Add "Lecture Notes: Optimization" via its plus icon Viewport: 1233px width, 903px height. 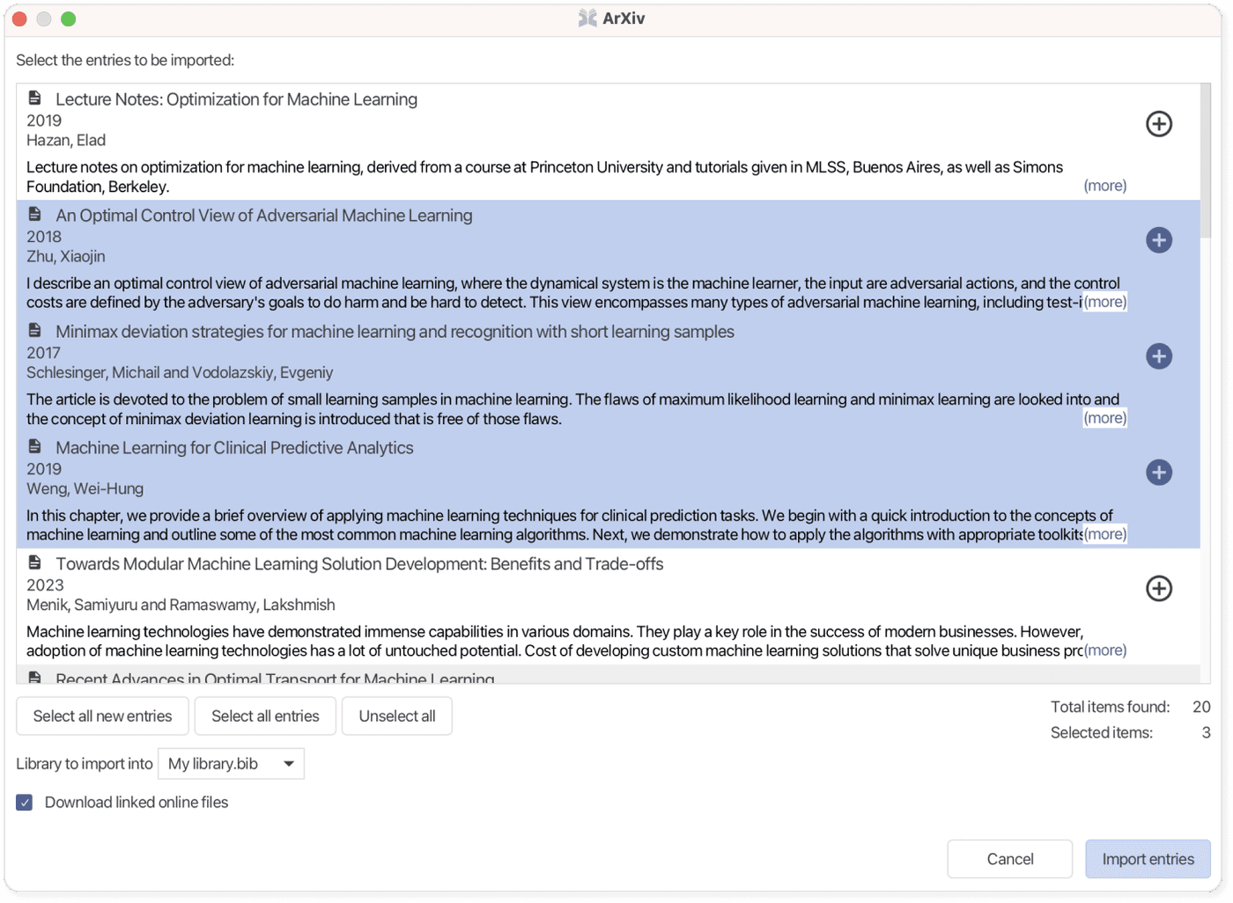(x=1159, y=124)
